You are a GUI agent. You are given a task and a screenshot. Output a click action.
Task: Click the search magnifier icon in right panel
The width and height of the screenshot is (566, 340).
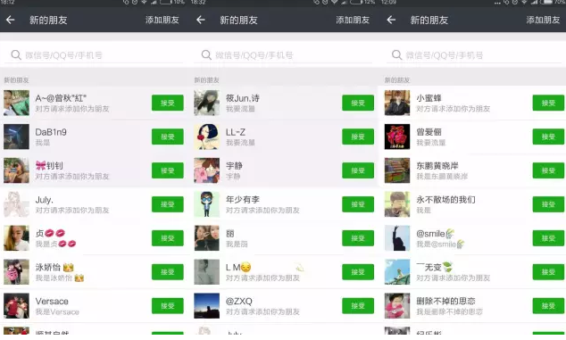coord(396,54)
